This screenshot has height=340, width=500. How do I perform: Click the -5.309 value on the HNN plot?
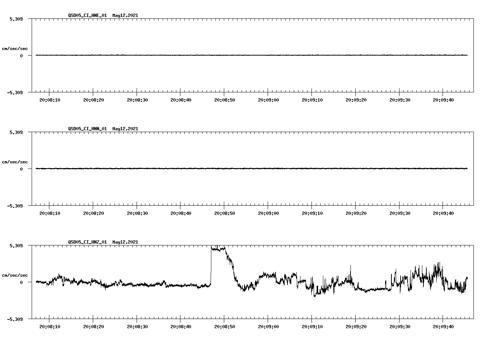pyautogui.click(x=14, y=206)
